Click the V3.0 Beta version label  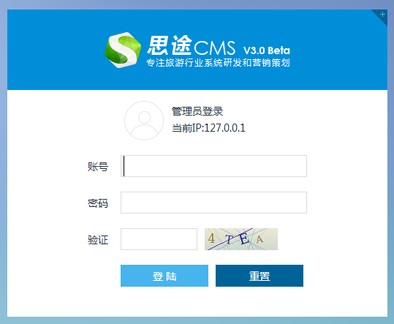(x=267, y=50)
